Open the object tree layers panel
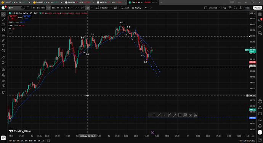This screenshot has height=143, width=263. point(260,27)
